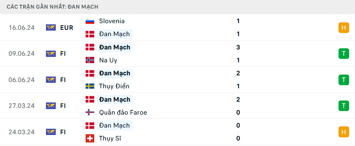Click the Norway flag next to Na Uy

point(90,60)
